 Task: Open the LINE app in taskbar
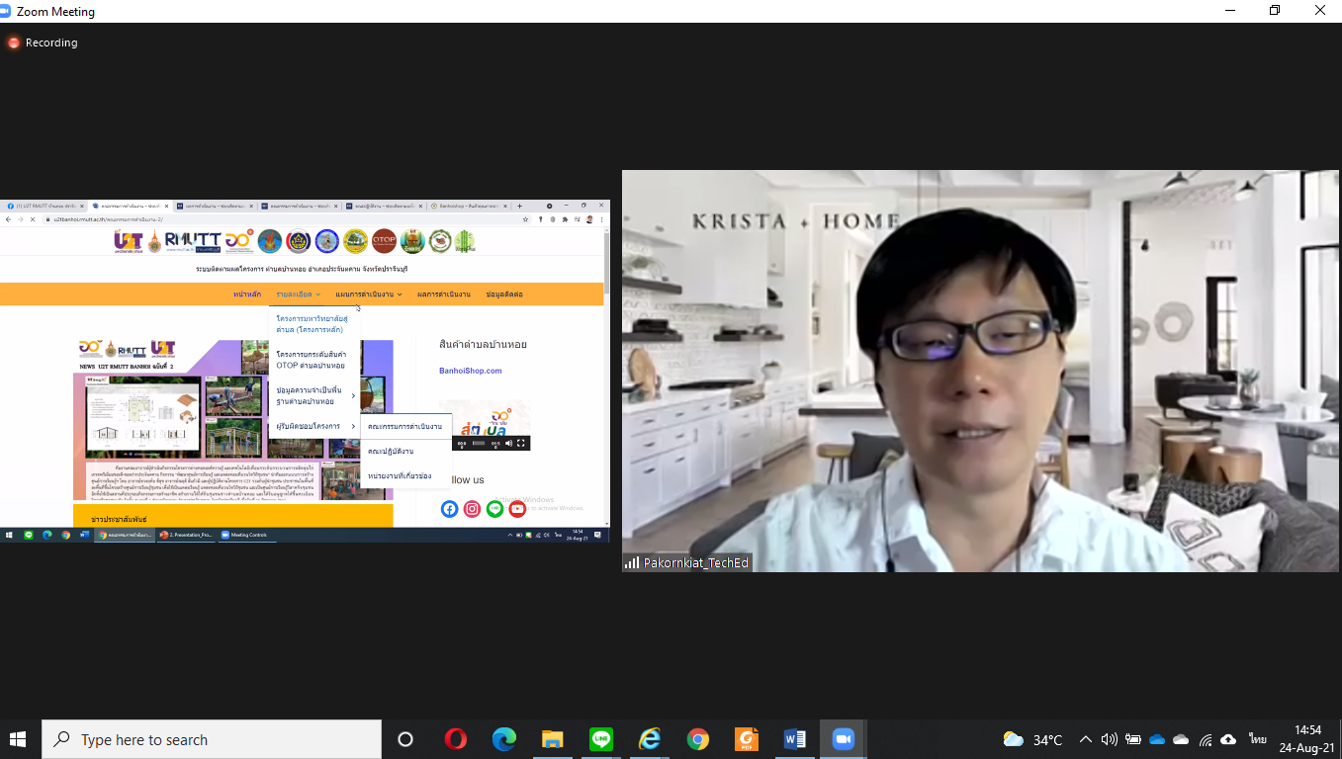pos(600,739)
